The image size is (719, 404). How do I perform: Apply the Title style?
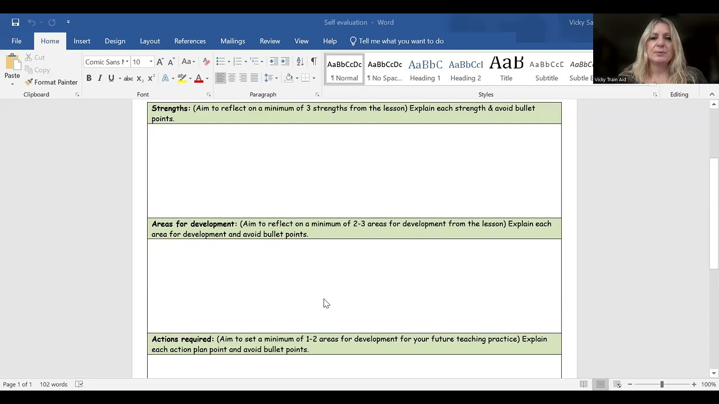pos(506,70)
